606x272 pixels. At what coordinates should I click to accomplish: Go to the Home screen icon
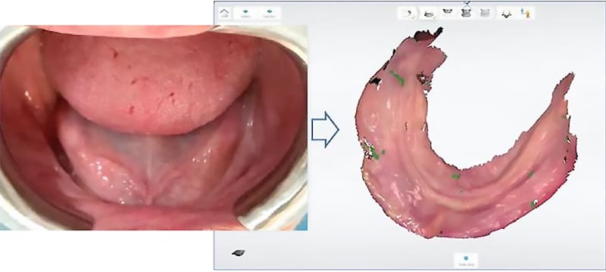coord(224,13)
